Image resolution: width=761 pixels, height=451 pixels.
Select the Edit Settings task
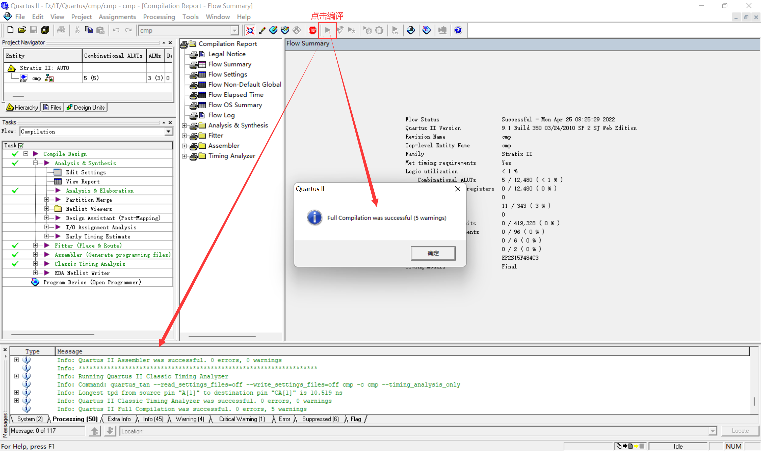(x=86, y=172)
